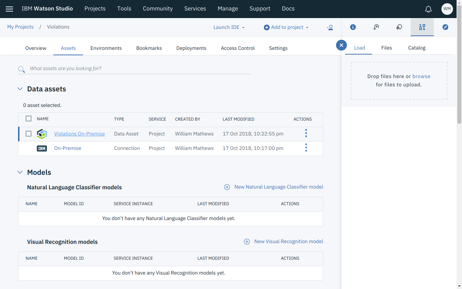The height and width of the screenshot is (289, 462).
Task: Click the NAME column header in Data assets
Action: 43,119
